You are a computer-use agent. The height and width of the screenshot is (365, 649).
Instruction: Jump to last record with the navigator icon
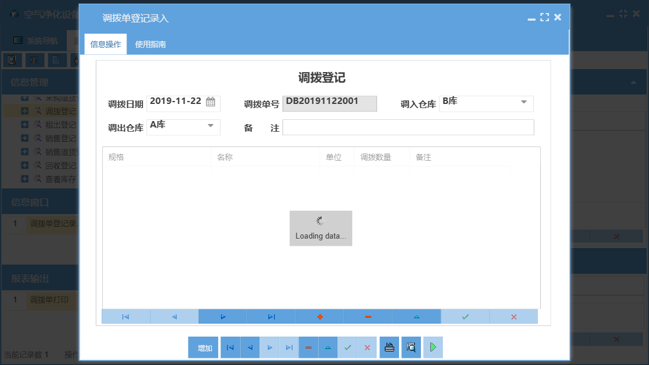pos(271,317)
